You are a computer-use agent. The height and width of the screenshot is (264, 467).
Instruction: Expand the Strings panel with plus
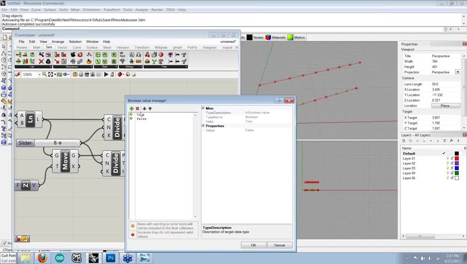pyautogui.click(x=141, y=67)
